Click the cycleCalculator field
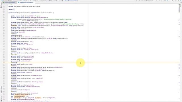Screen dimensions: 182x102 point(36,75)
